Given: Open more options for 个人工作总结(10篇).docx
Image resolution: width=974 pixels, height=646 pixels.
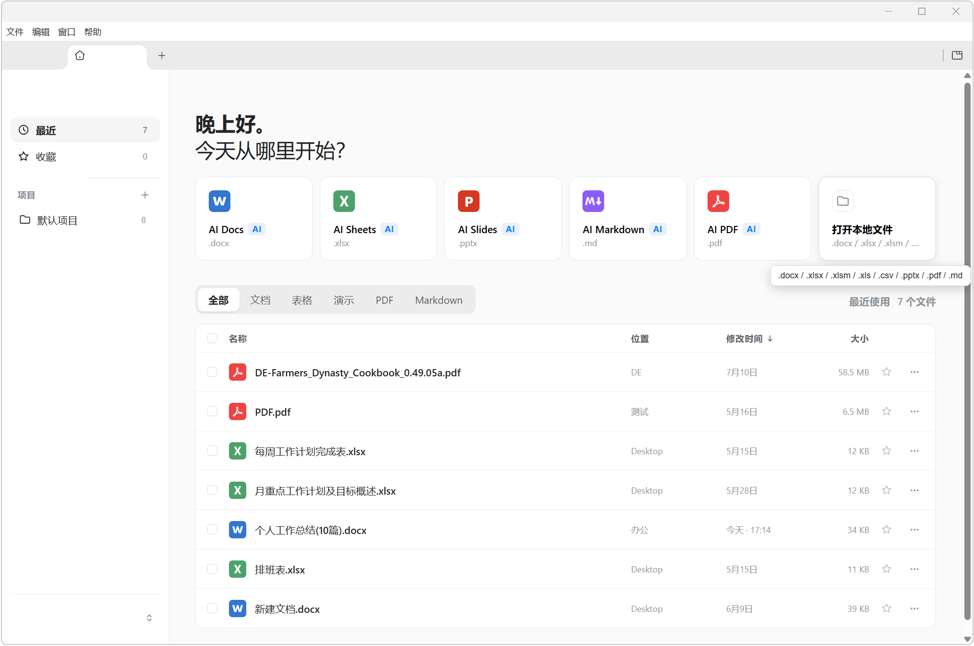Looking at the screenshot, I should click(x=914, y=530).
